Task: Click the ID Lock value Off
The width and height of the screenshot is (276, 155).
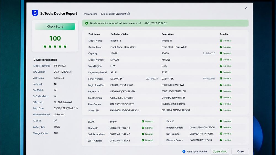Action: (55, 121)
